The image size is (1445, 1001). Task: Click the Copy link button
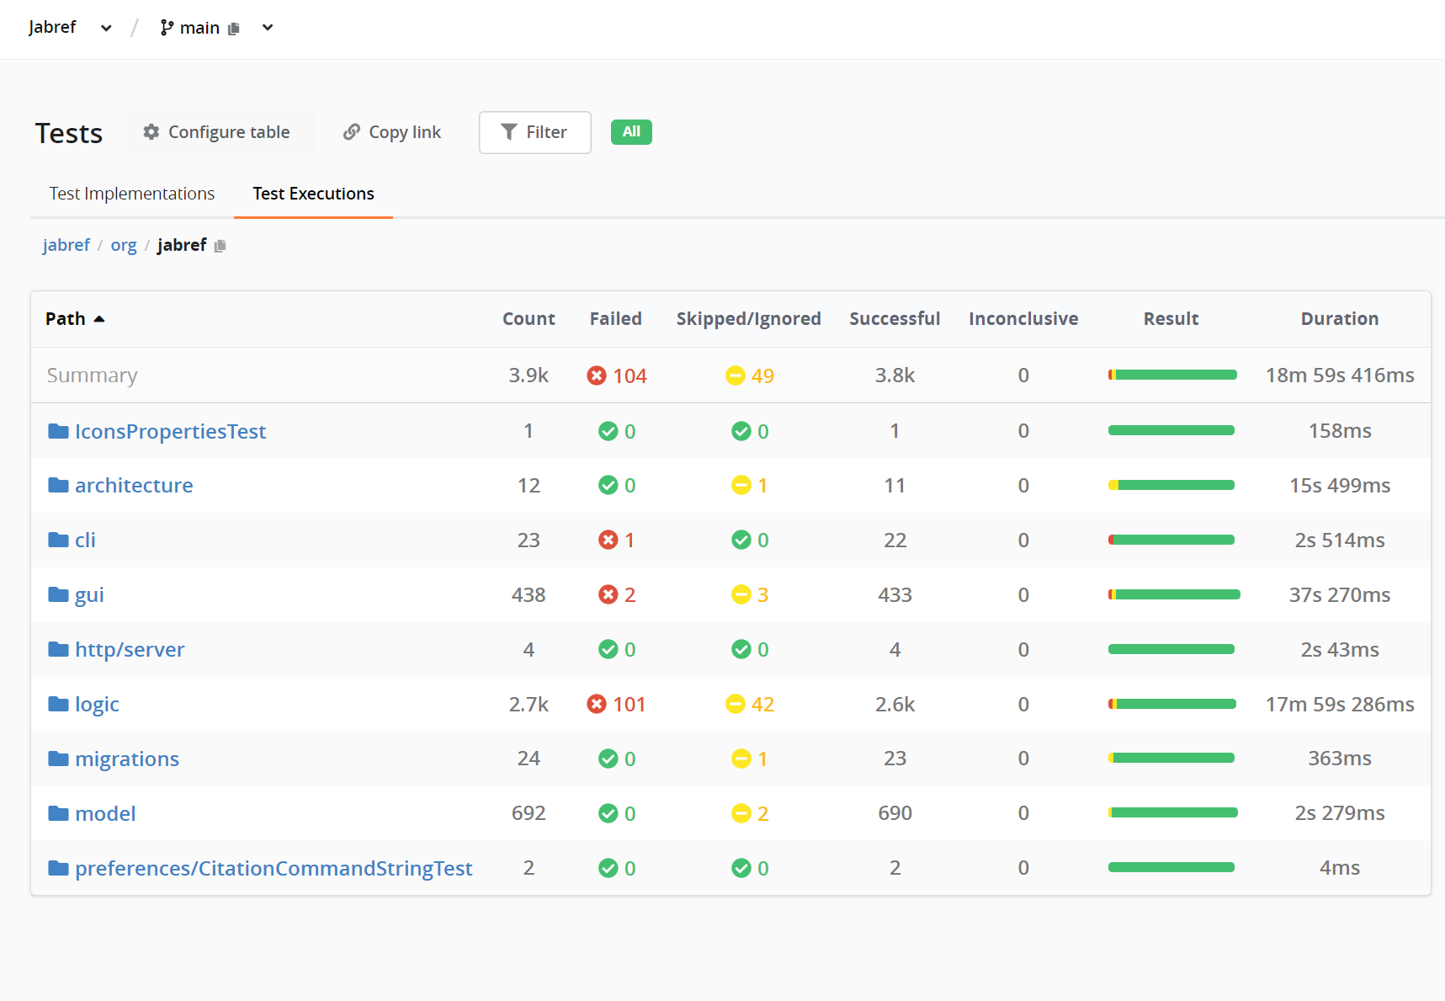(392, 132)
